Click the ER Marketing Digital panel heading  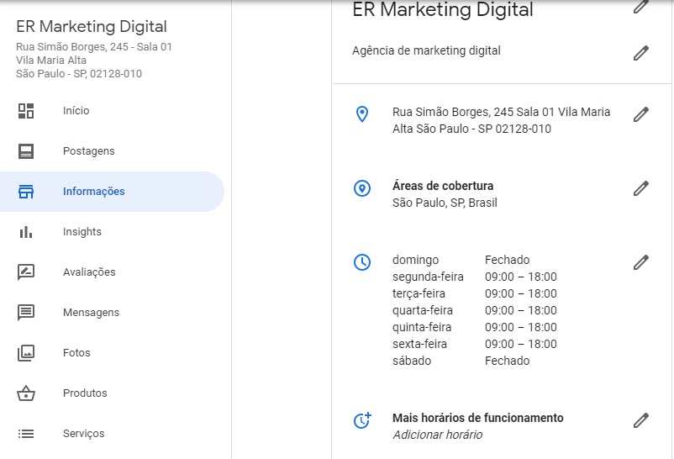tap(443, 9)
